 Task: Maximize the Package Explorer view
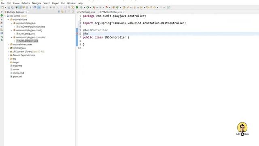73,12
